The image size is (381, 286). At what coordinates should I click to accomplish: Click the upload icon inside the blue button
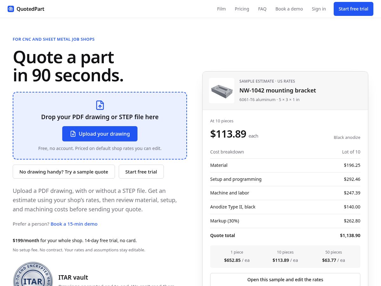73,134
